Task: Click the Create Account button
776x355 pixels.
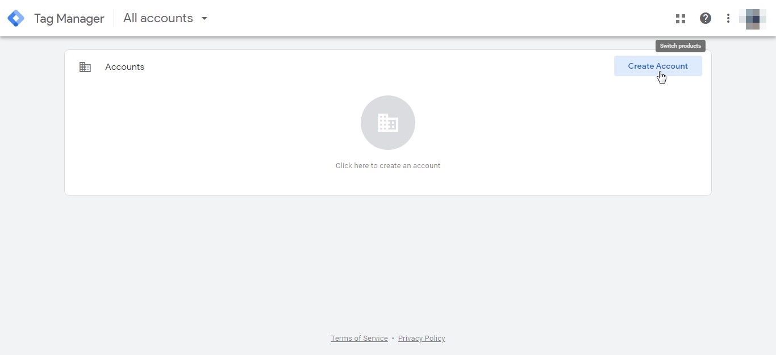Action: pos(658,66)
